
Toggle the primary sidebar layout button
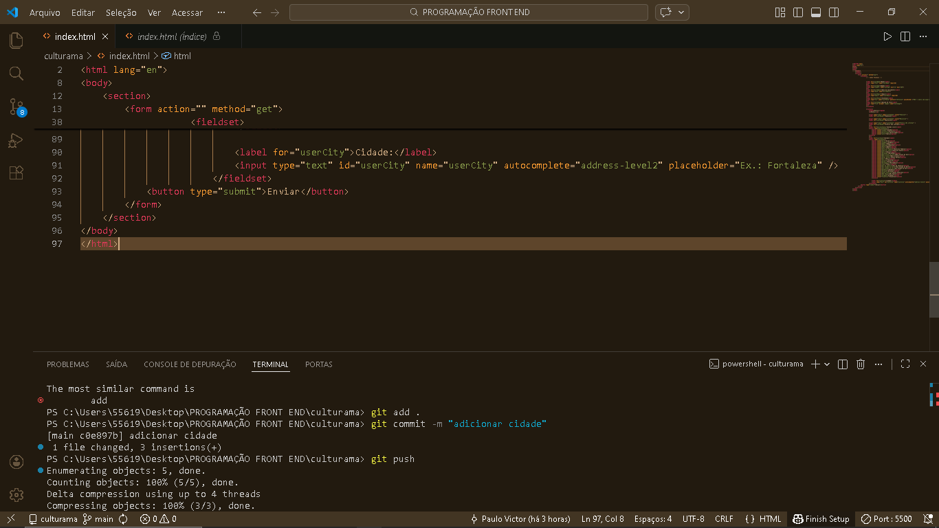(798, 12)
